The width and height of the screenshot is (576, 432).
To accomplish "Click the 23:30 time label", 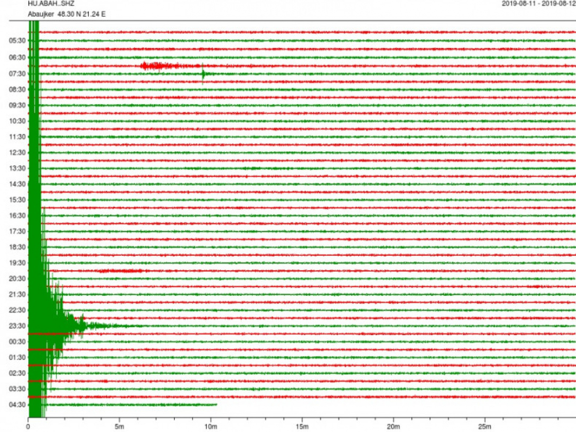I will 17,326.
